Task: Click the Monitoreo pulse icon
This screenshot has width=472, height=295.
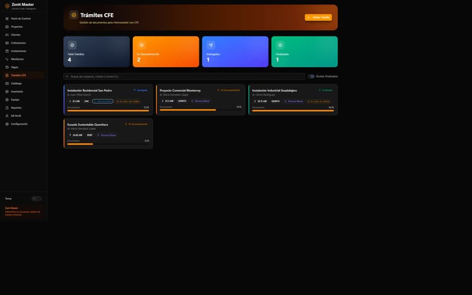Action: click(x=7, y=59)
